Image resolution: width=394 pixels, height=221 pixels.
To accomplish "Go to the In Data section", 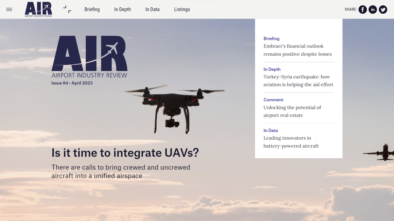I will [x=152, y=10].
